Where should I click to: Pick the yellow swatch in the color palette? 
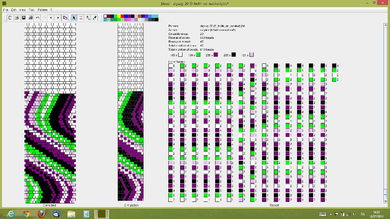click(x=120, y=16)
